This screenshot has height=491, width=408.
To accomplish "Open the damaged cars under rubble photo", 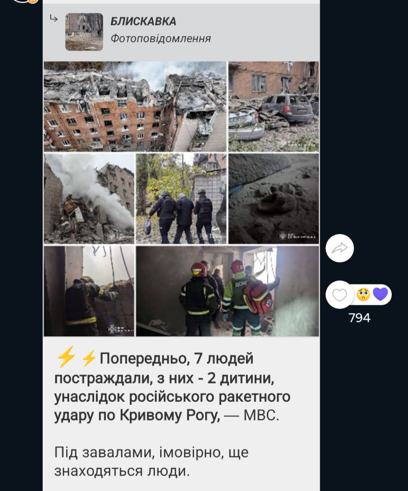I will (273, 106).
